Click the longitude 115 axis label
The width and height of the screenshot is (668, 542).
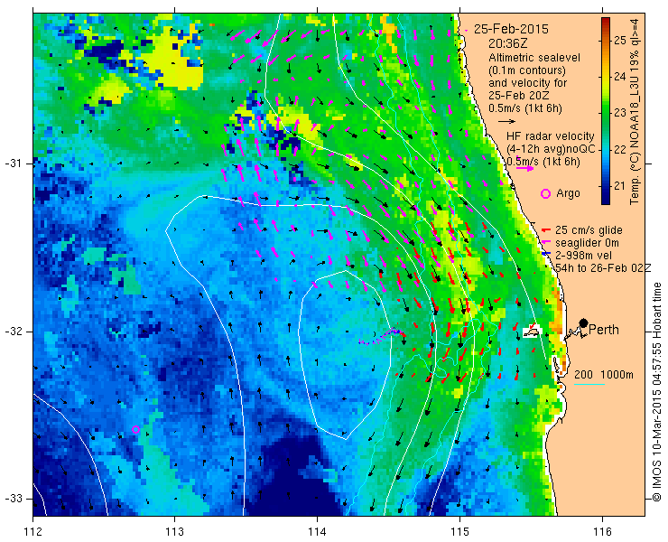pyautogui.click(x=459, y=532)
